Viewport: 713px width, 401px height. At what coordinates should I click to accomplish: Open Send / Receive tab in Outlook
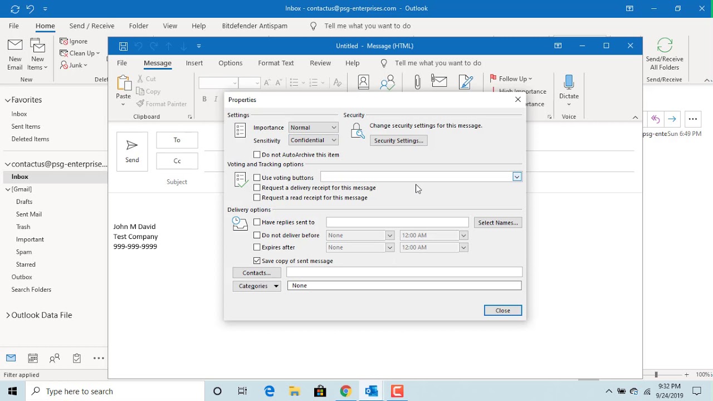(92, 26)
